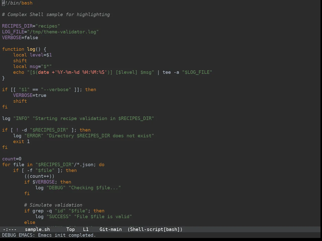This screenshot has height=241, width=322.
Task: Click the Top position indicator in mode line
Action: [71, 229]
